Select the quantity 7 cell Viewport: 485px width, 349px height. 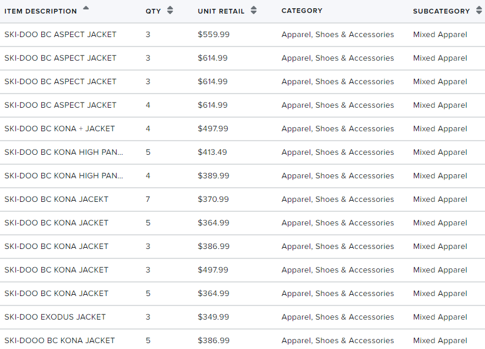[x=148, y=200]
